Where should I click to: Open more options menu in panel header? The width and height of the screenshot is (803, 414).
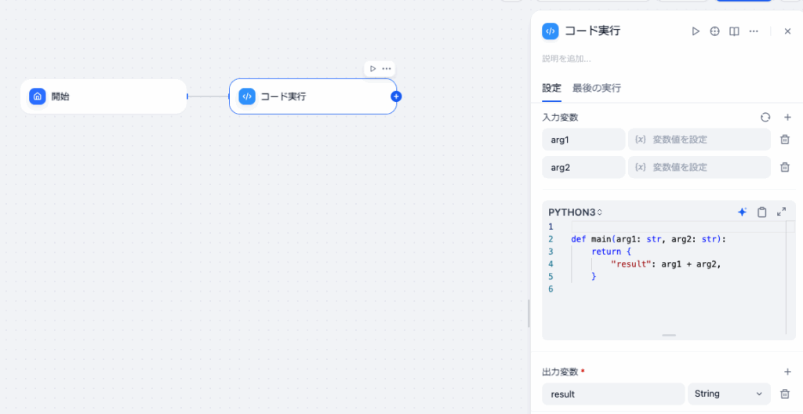pyautogui.click(x=754, y=31)
